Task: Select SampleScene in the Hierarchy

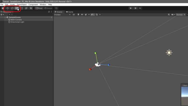Action: click(15, 17)
